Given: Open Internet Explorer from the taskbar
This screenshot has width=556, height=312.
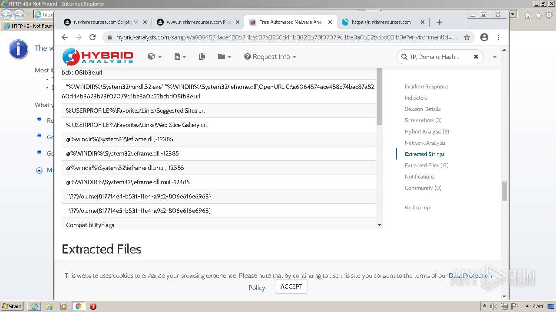Looking at the screenshot, I should click(x=34, y=306).
